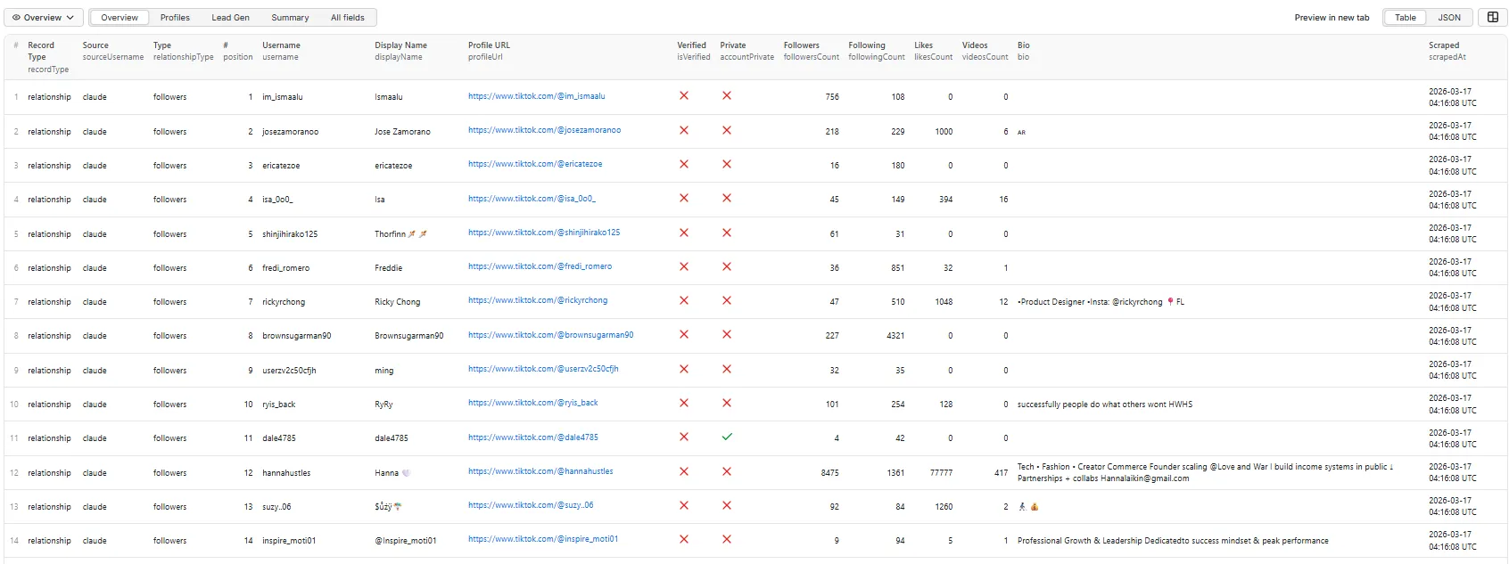Select the 'Professional Growth & Leadership' bio cell

(x=1173, y=541)
